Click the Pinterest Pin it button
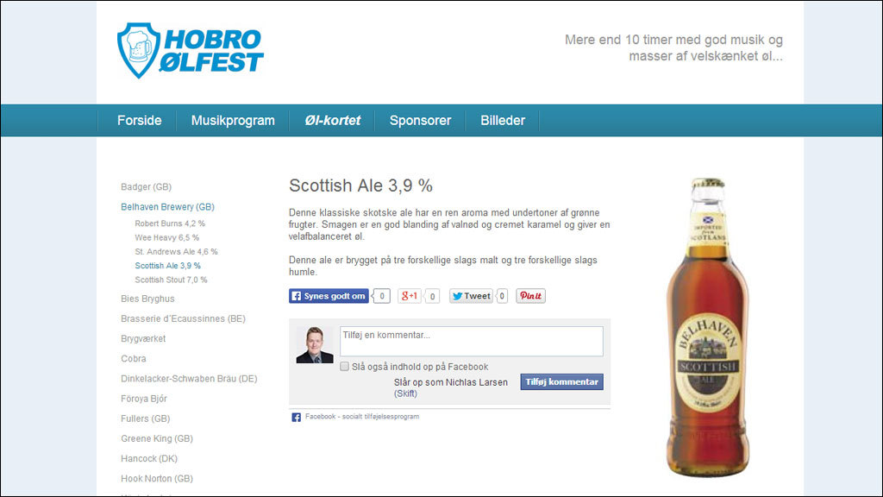The height and width of the screenshot is (497, 883). 530,296
